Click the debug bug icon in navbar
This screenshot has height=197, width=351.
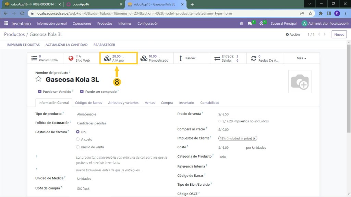coord(241,24)
